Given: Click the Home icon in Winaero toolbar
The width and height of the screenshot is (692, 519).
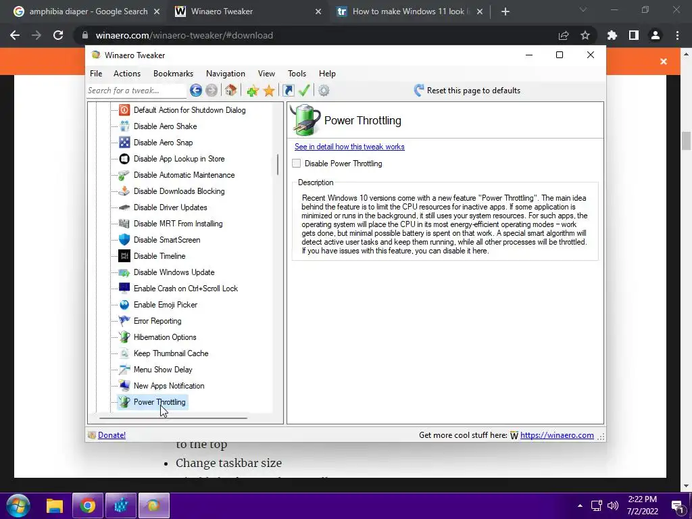Looking at the screenshot, I should pos(230,91).
